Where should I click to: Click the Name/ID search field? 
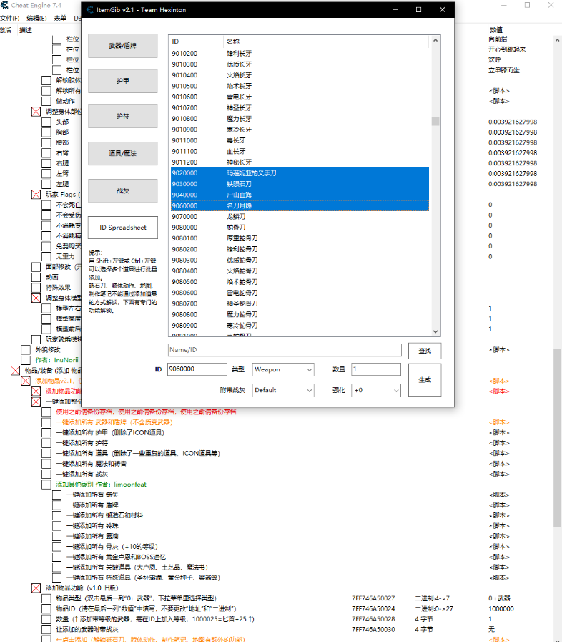(x=285, y=350)
